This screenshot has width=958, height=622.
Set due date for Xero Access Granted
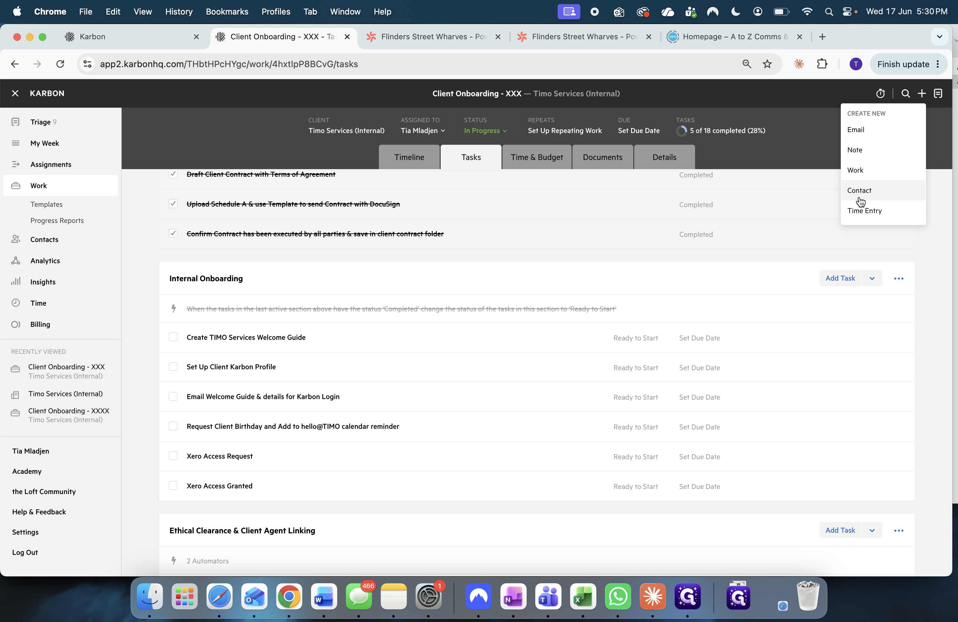[x=699, y=486]
